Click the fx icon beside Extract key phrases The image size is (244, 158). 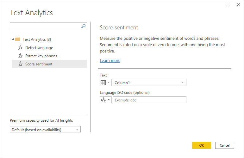click(x=21, y=56)
